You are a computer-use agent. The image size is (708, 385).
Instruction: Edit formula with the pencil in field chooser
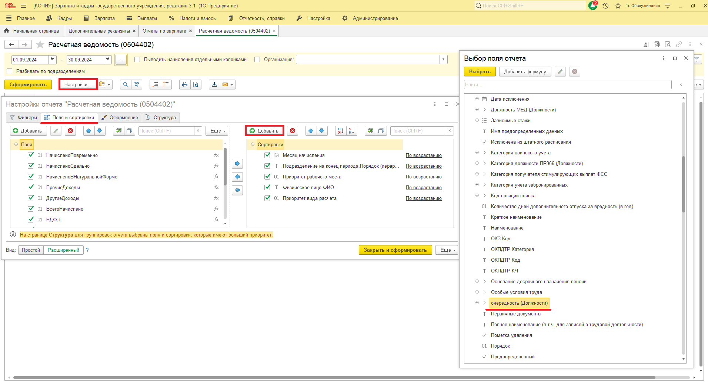[x=560, y=72]
